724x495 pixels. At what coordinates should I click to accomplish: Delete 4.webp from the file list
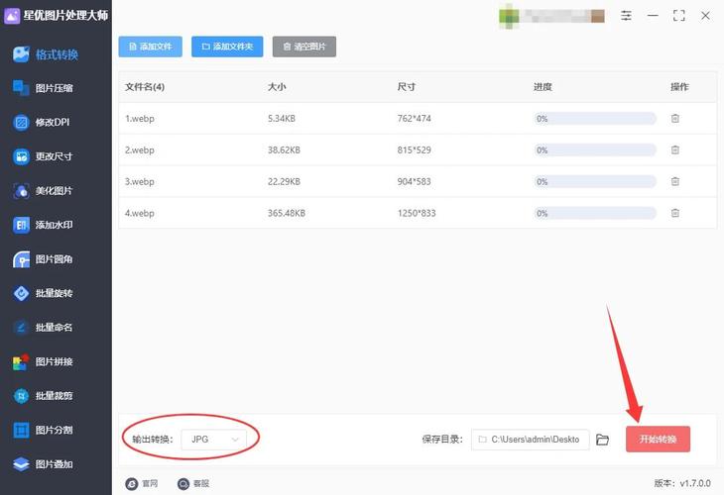pos(675,213)
